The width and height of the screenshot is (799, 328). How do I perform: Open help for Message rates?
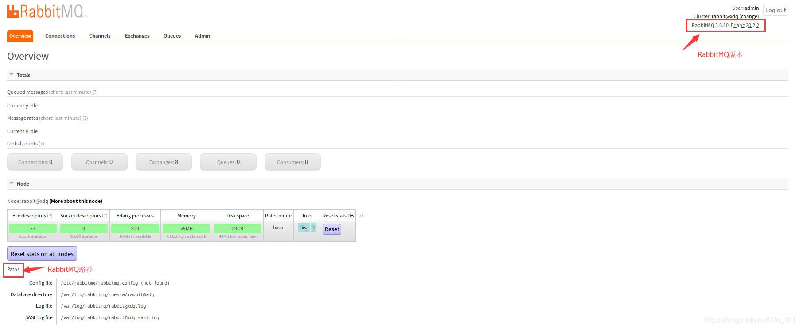[85, 118]
